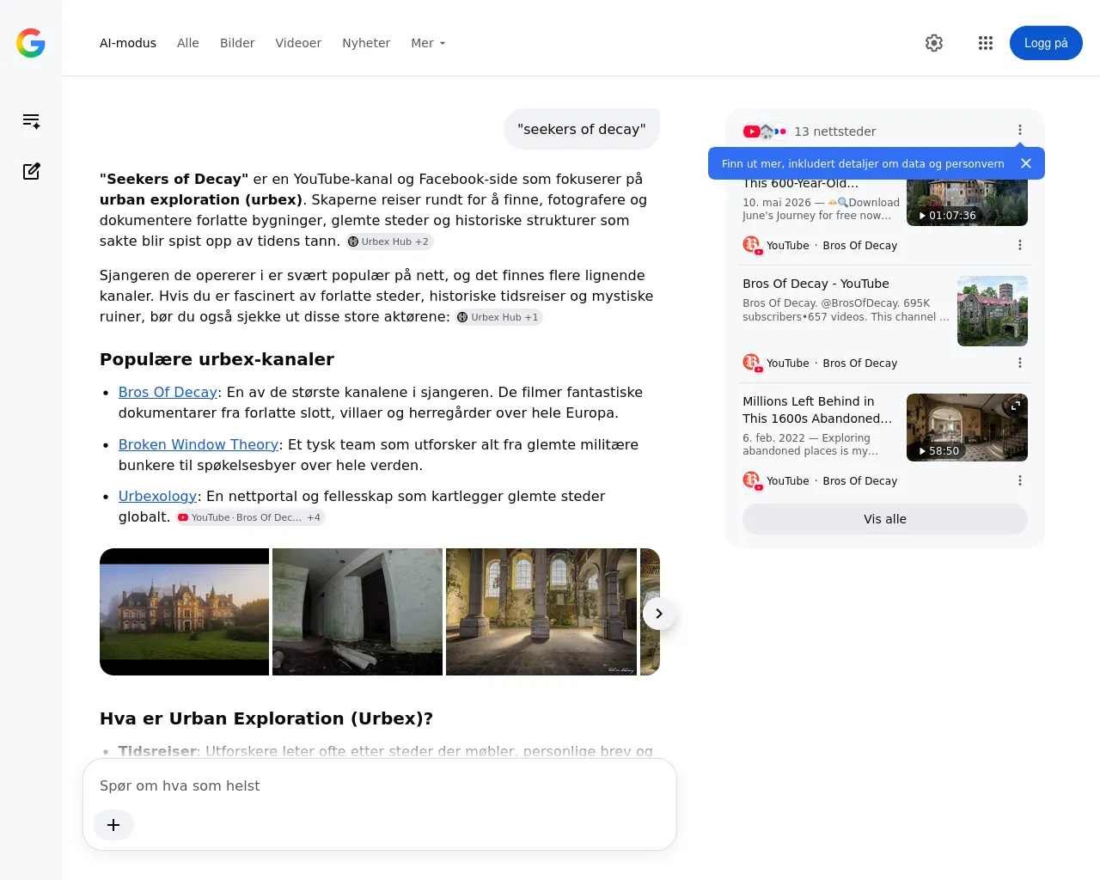Switch to the Bilder tab
The image size is (1100, 880).
[237, 43]
